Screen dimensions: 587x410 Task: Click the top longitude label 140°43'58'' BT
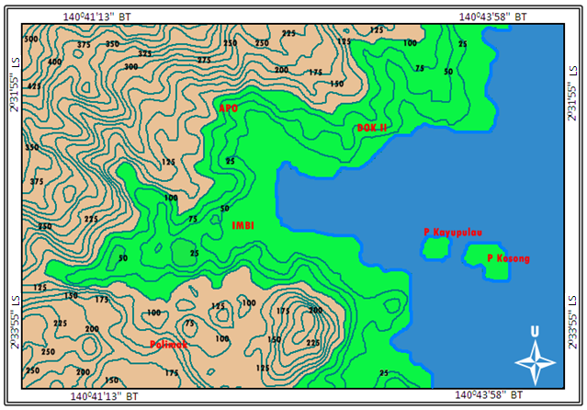click(x=493, y=17)
